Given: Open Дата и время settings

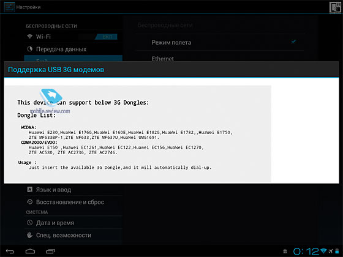Looking at the screenshot, I should tap(73, 223).
